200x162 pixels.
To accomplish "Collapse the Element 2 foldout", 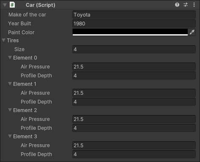I will pos(10,110).
